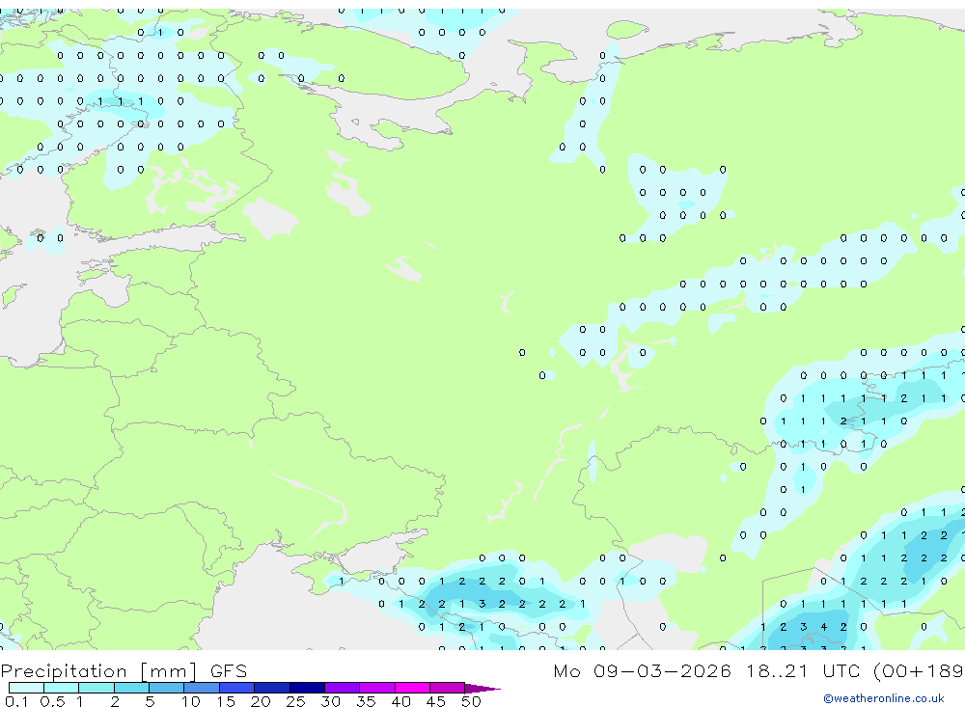This screenshot has height=707, width=965.
Task: Click the "45" legend scale label
Action: click(x=436, y=701)
